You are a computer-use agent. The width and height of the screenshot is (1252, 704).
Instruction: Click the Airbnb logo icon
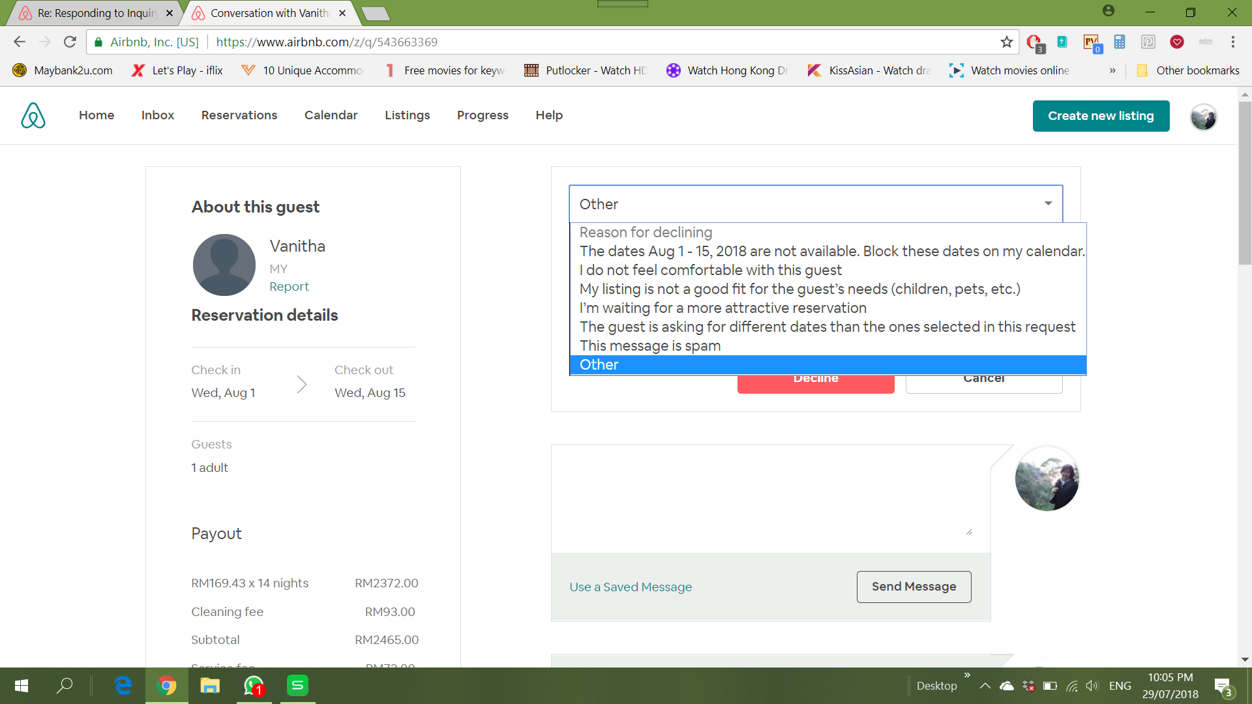tap(33, 115)
